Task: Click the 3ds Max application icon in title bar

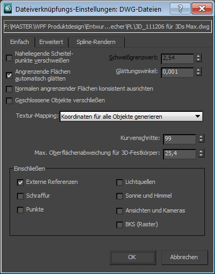Action: pos(8,9)
